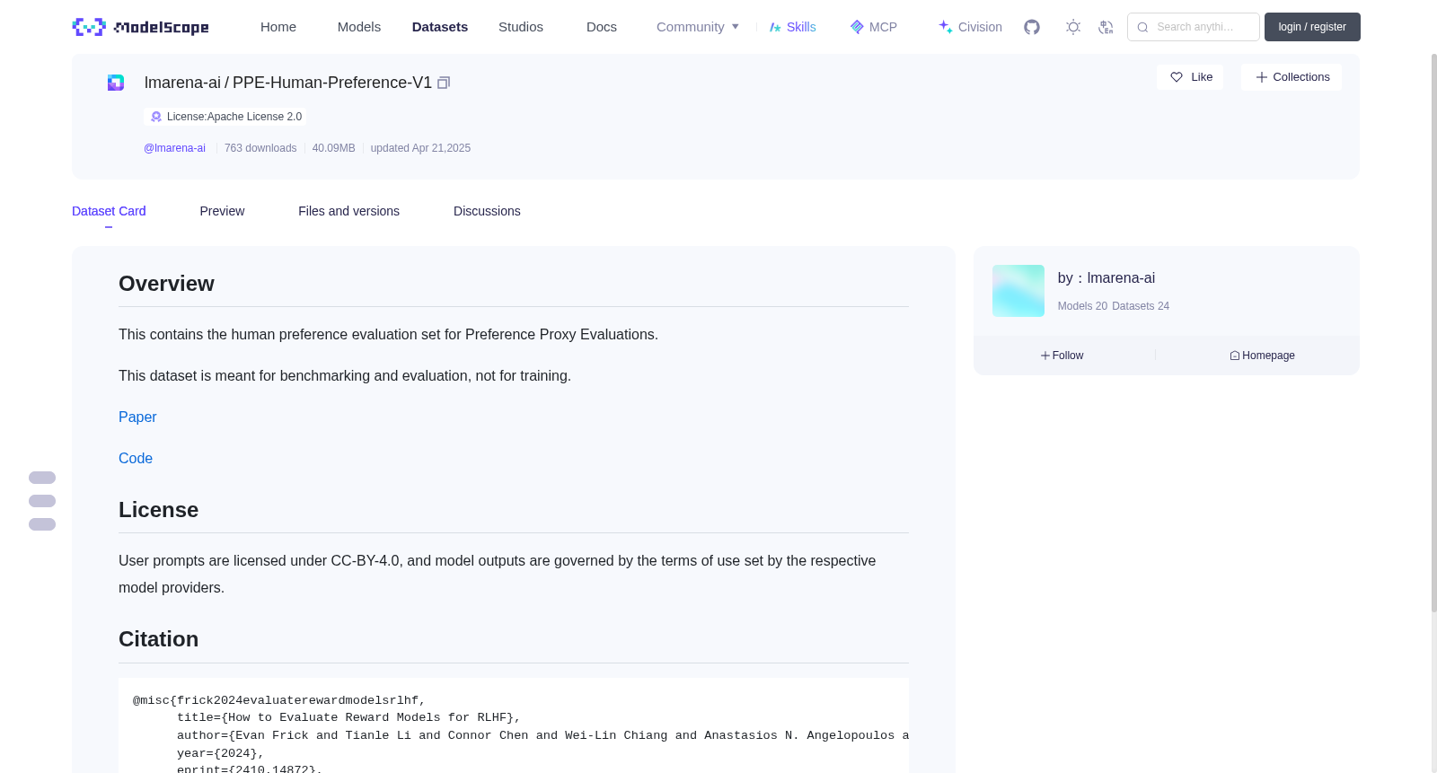Like this dataset
The width and height of the screenshot is (1437, 773).
point(1190,77)
